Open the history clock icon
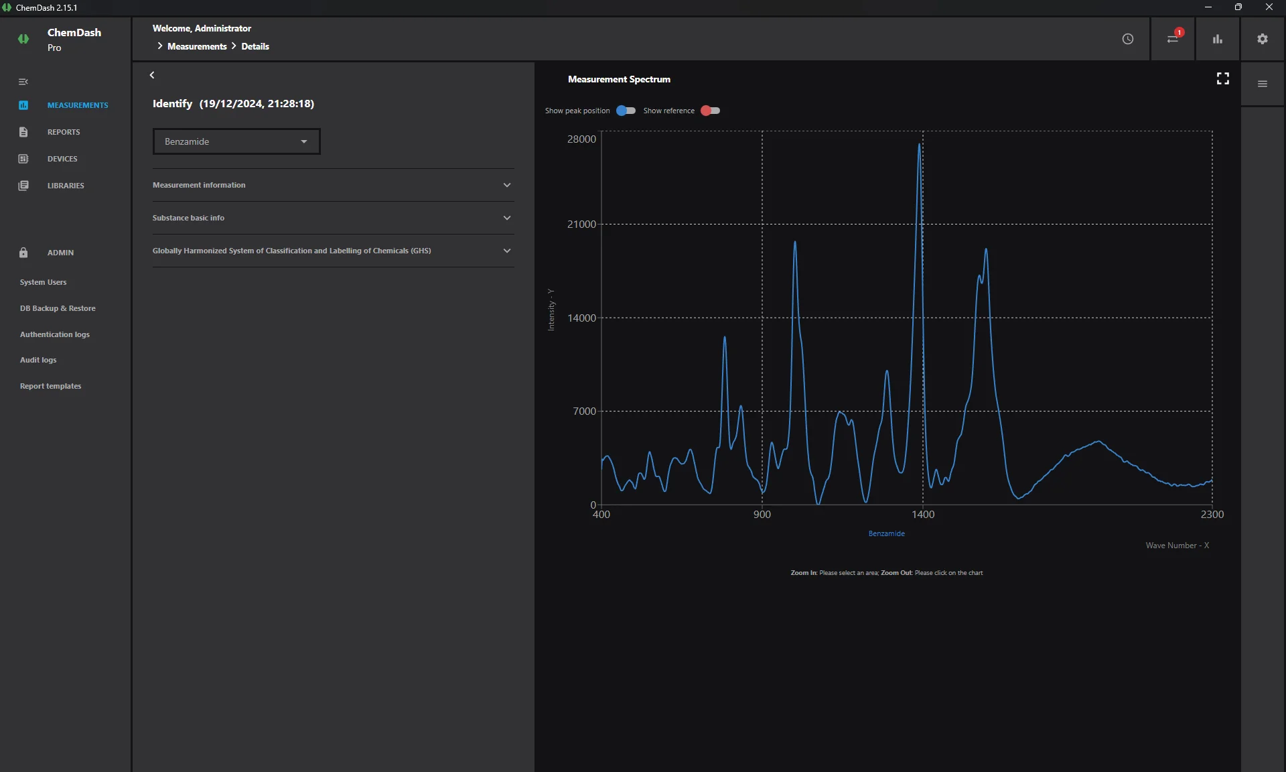Screen dimensions: 1286x772 (x=1128, y=39)
